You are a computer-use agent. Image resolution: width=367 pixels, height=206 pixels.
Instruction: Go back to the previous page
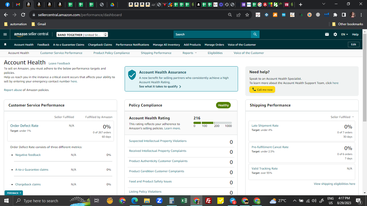(x=6, y=15)
